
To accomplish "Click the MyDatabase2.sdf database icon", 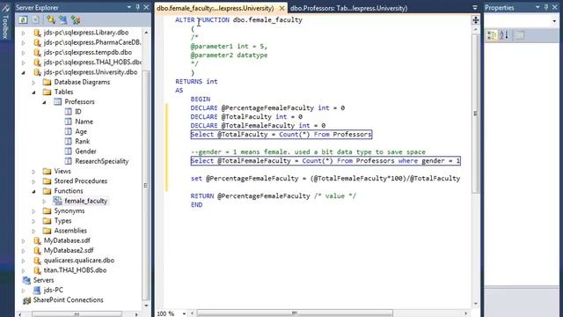I will [37, 250].
